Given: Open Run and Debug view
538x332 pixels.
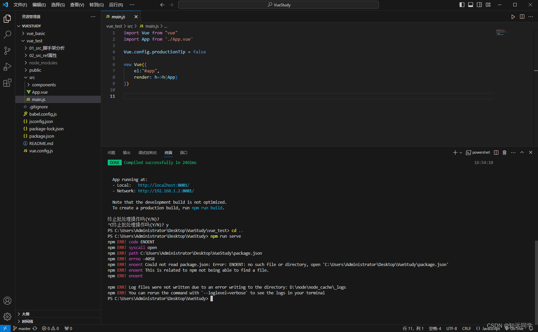Looking at the screenshot, I should (x=7, y=67).
